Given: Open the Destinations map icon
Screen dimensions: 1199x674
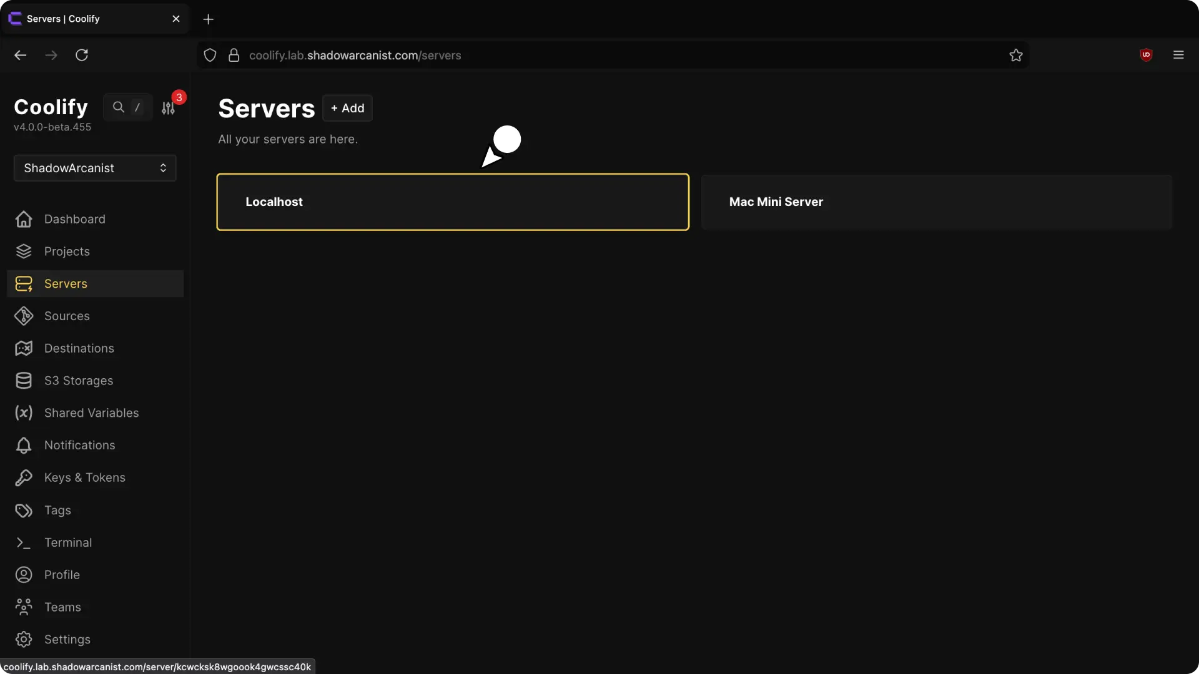Looking at the screenshot, I should (x=23, y=348).
